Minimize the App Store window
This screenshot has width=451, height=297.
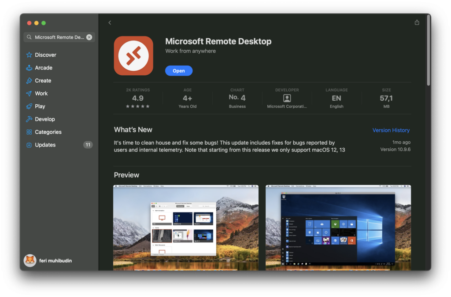pos(37,23)
